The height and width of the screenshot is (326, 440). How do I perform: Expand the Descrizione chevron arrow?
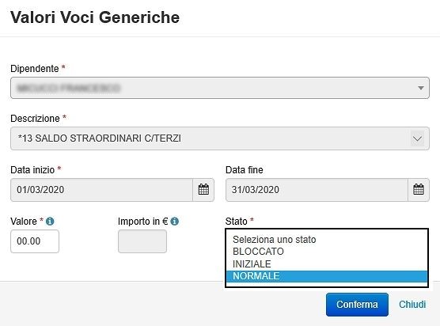tap(417, 138)
